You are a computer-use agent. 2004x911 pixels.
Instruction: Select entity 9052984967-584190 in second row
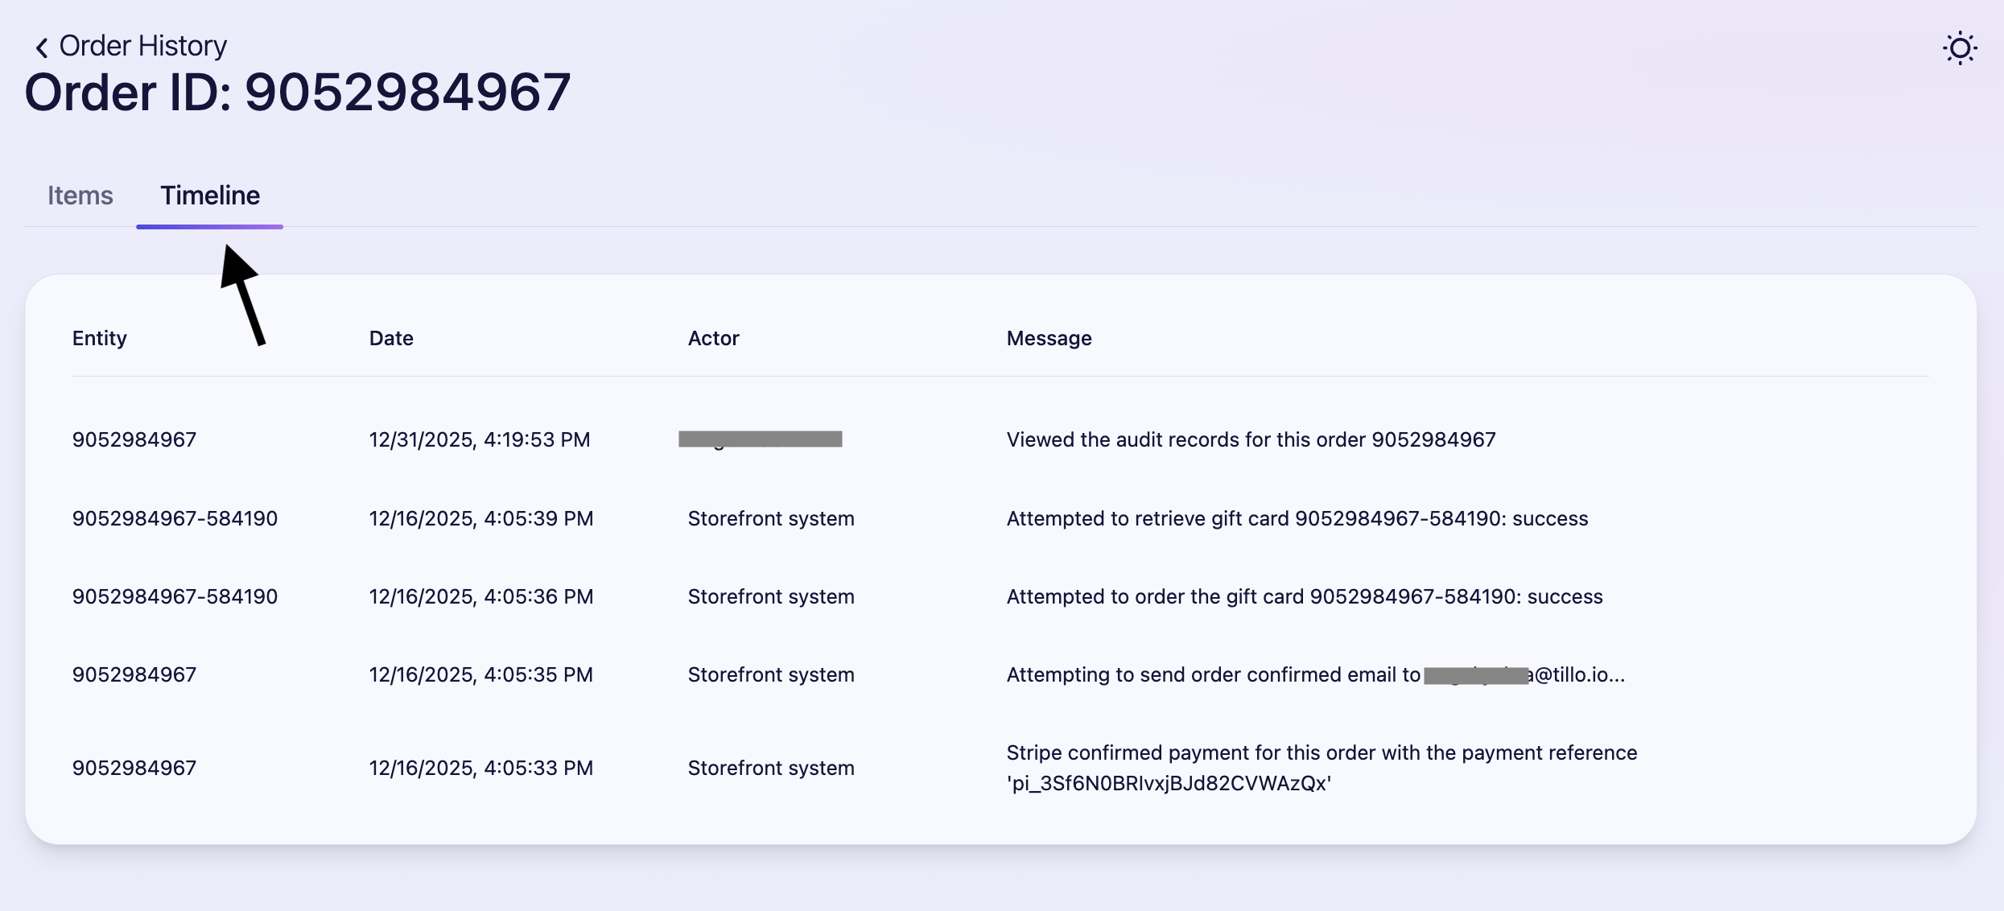coord(174,518)
